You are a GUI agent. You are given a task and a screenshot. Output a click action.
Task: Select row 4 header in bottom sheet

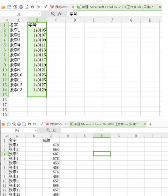4,154
